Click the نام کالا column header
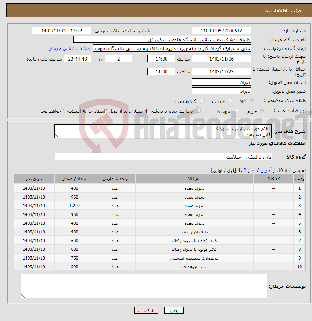312x321 pixels. click(194, 179)
